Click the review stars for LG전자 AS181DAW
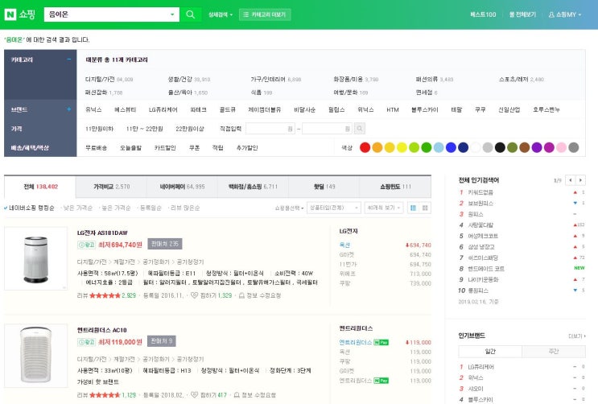Screen dimensions: 598x404 click(105, 295)
